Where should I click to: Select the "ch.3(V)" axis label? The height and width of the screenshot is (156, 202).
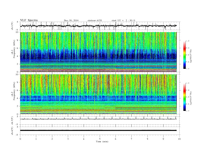click(12, 121)
